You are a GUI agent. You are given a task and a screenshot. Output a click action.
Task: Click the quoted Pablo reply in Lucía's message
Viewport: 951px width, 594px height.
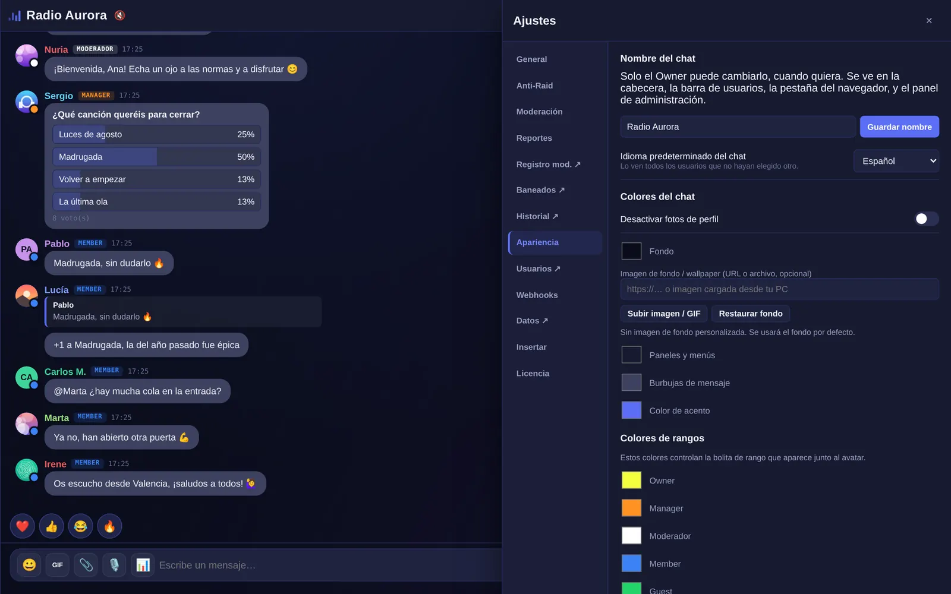pos(183,311)
